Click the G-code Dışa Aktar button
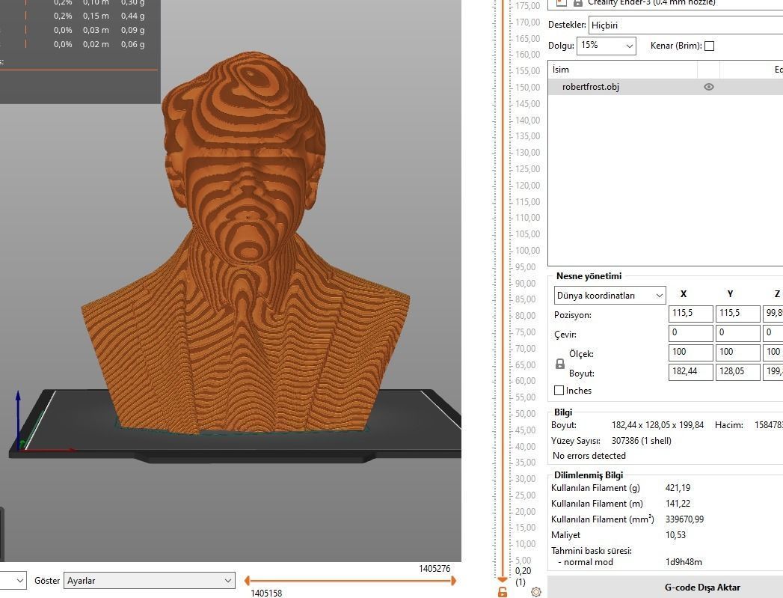The width and height of the screenshot is (783, 598). coord(665,587)
